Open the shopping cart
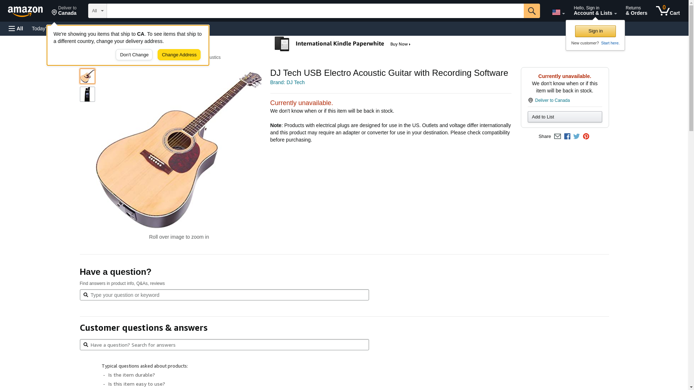This screenshot has width=694, height=390. click(x=668, y=11)
